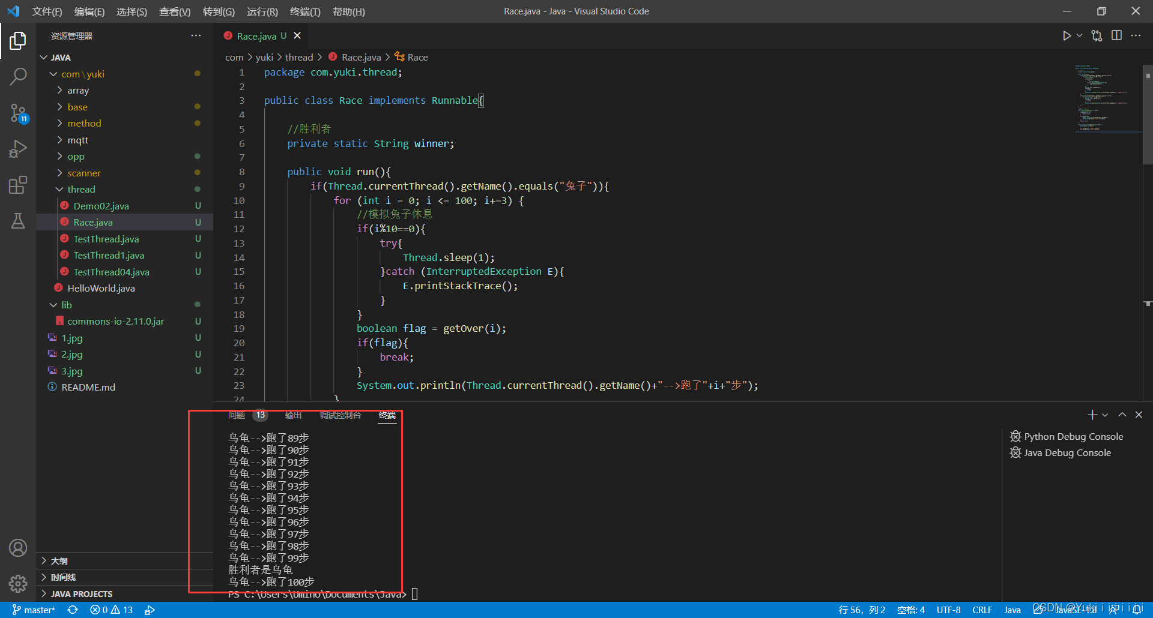Open editor more actions menu

1136,36
